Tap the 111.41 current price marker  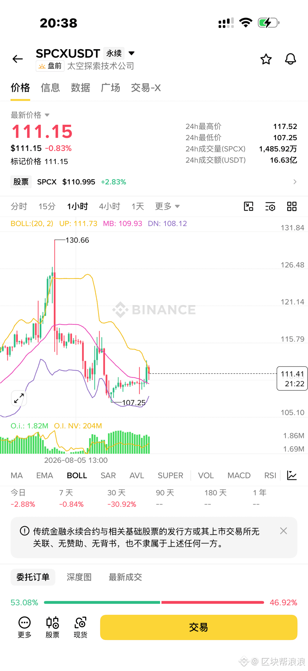tap(292, 378)
